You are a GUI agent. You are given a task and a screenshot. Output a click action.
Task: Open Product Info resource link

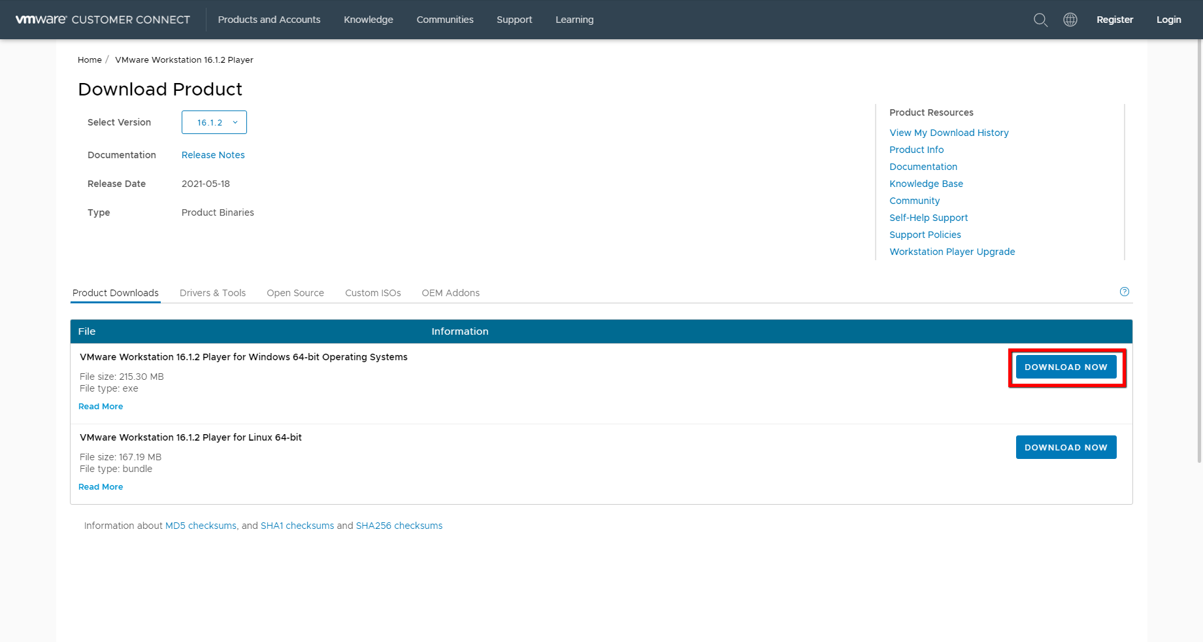tap(916, 150)
